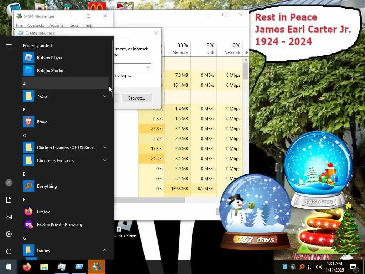Click the snowman snow globe countdown widget

tap(255, 212)
